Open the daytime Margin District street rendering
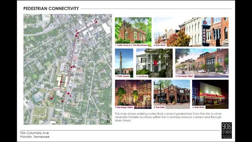Screen dimensions: 252x142 pos(202,63)
